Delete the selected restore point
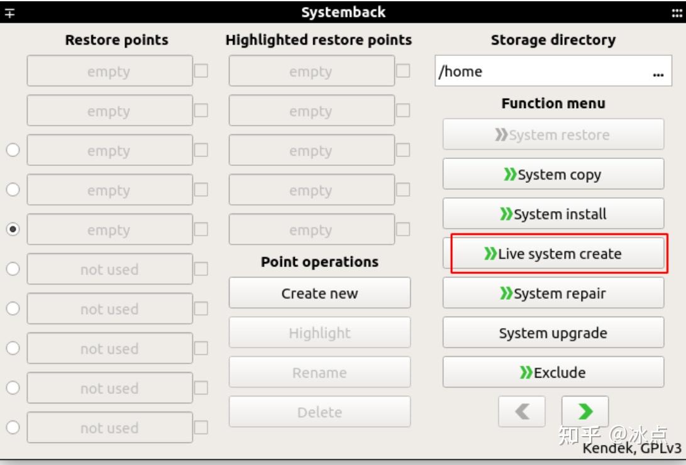This screenshot has height=465, width=686. pyautogui.click(x=319, y=412)
